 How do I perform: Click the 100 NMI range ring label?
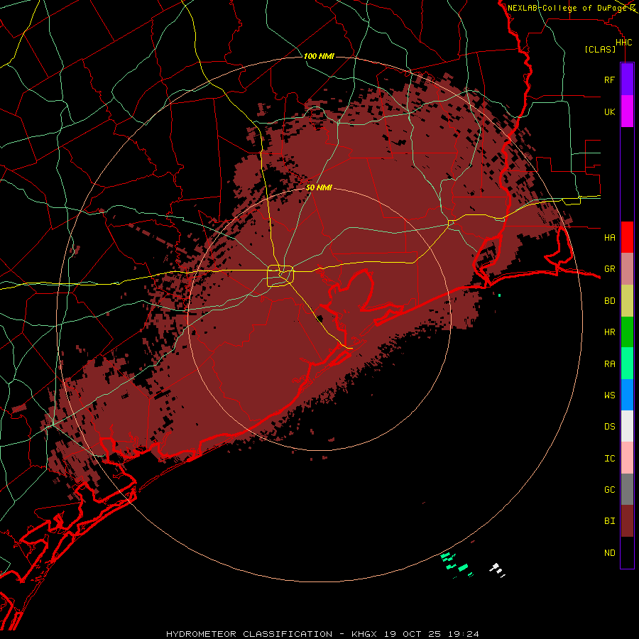click(x=319, y=56)
